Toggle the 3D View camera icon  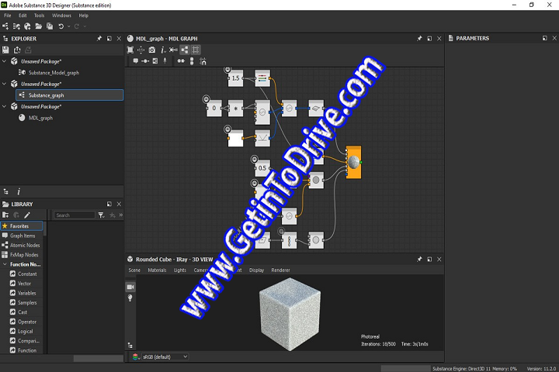pos(130,287)
